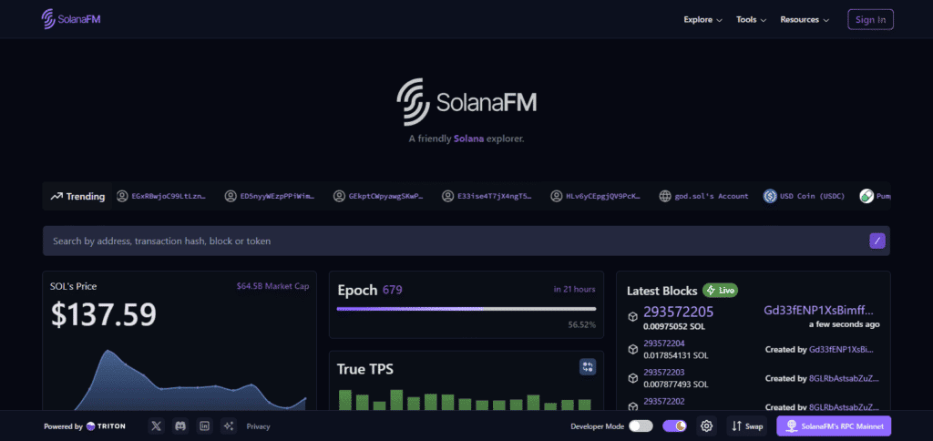Toggle Developer Mode switch
This screenshot has width=933, height=441.
641,426
